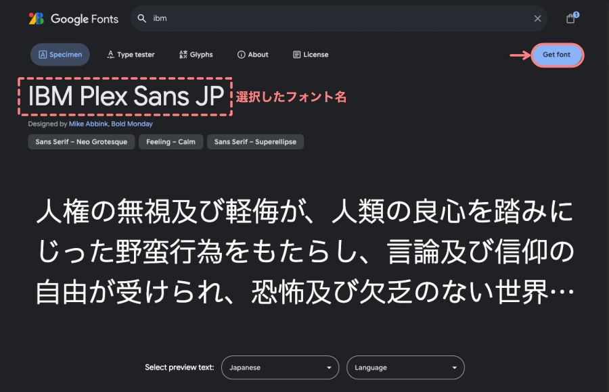Open the About tab
This screenshot has width=609, height=392.
[253, 54]
